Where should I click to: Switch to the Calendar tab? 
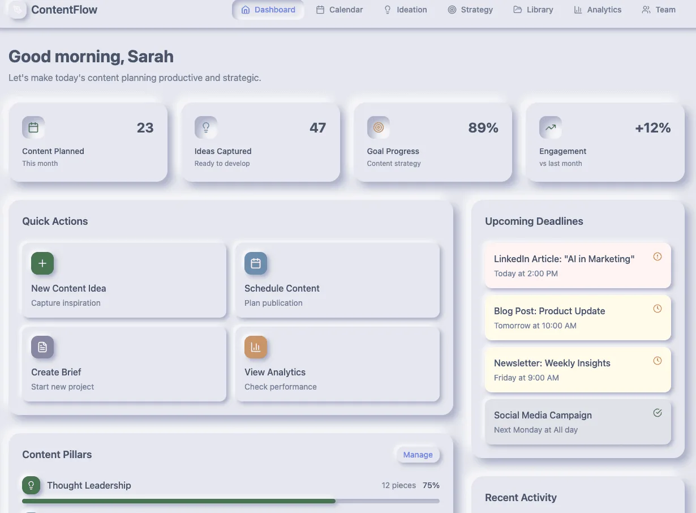click(x=340, y=10)
